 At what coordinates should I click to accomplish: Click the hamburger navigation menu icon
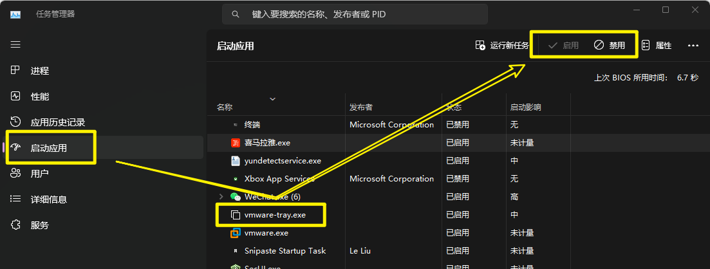(x=16, y=44)
